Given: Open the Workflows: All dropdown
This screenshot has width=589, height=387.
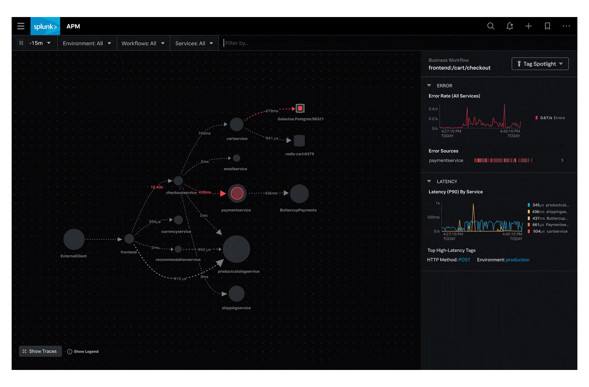Looking at the screenshot, I should click(x=143, y=43).
